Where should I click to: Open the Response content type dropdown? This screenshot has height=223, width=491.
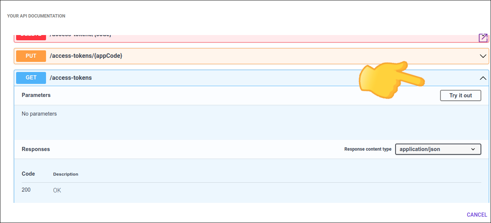438,149
